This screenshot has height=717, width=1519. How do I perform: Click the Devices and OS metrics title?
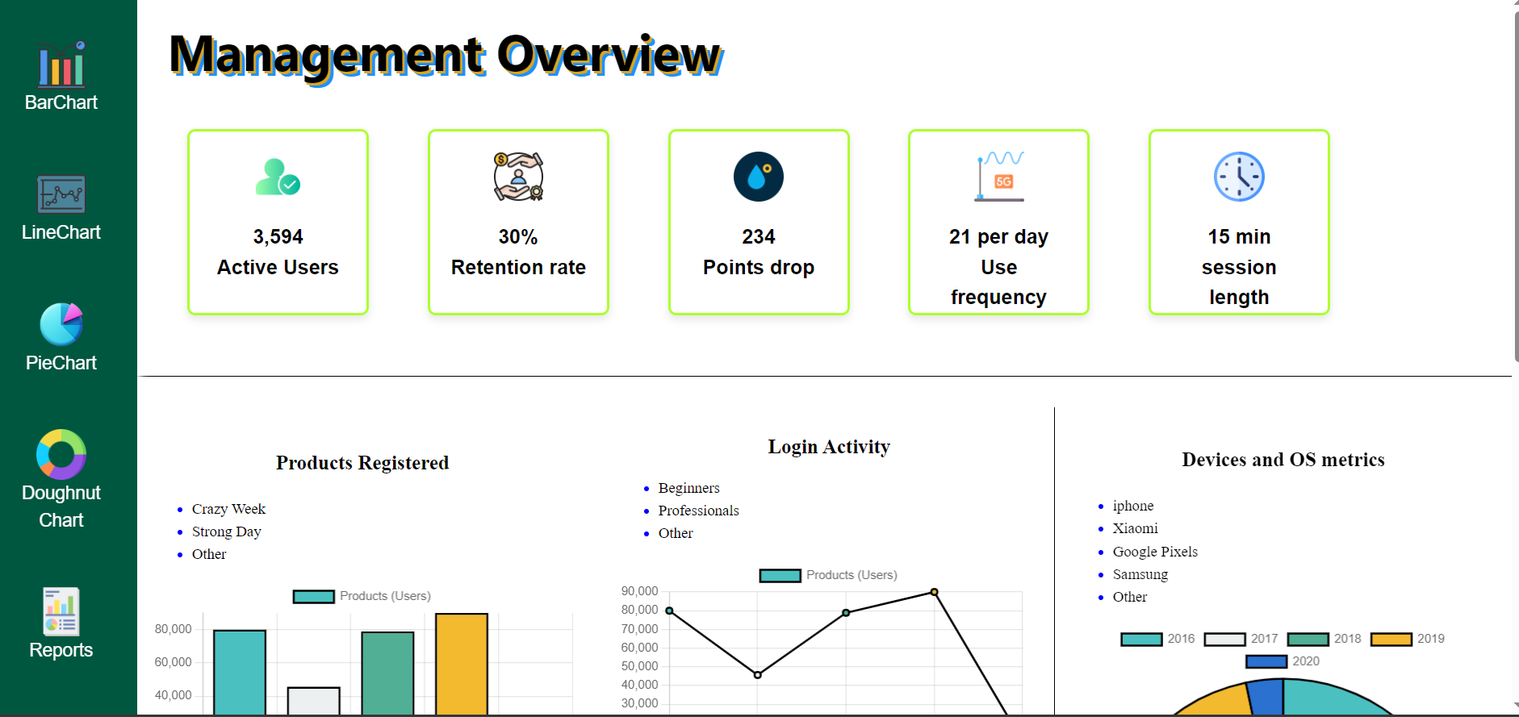pos(1283,460)
